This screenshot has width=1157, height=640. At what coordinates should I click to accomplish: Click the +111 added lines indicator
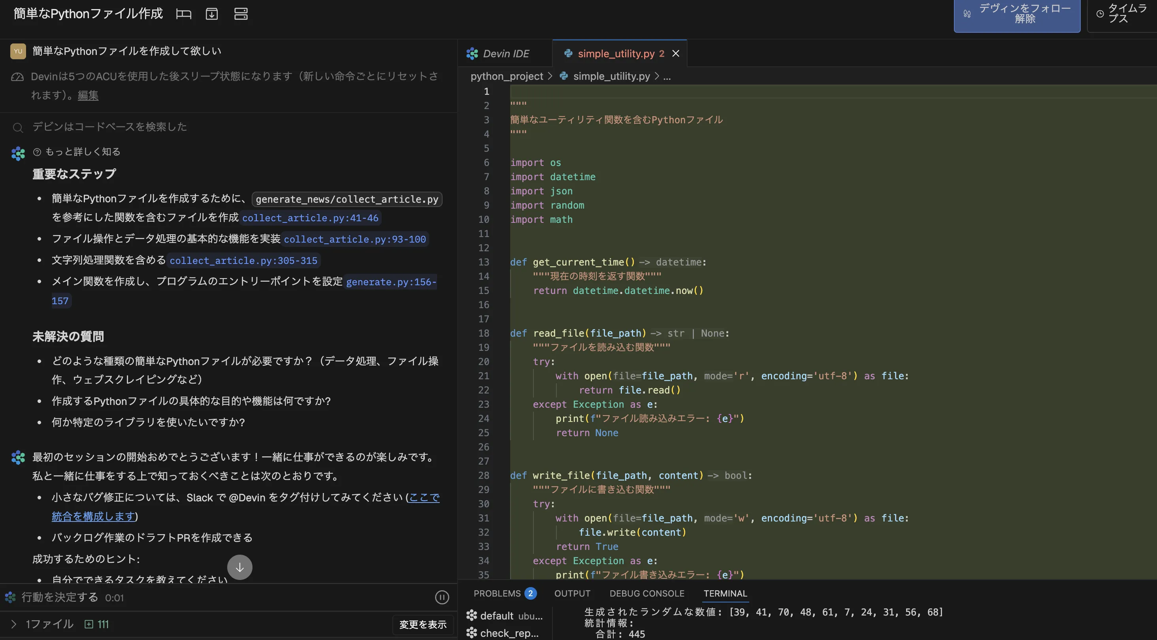[96, 624]
